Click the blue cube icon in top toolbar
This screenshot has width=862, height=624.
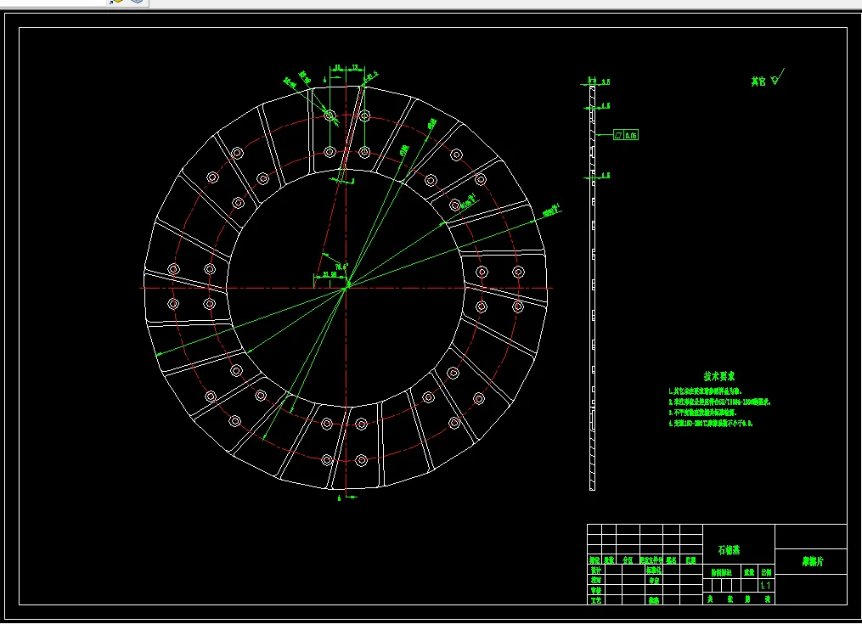[x=137, y=3]
